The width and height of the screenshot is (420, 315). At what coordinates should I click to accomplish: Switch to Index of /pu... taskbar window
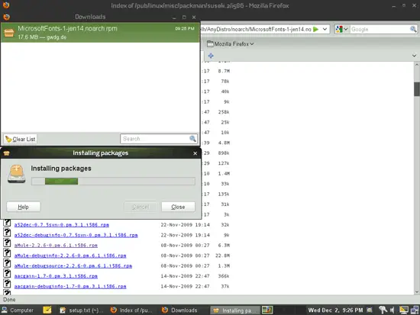tap(132, 310)
